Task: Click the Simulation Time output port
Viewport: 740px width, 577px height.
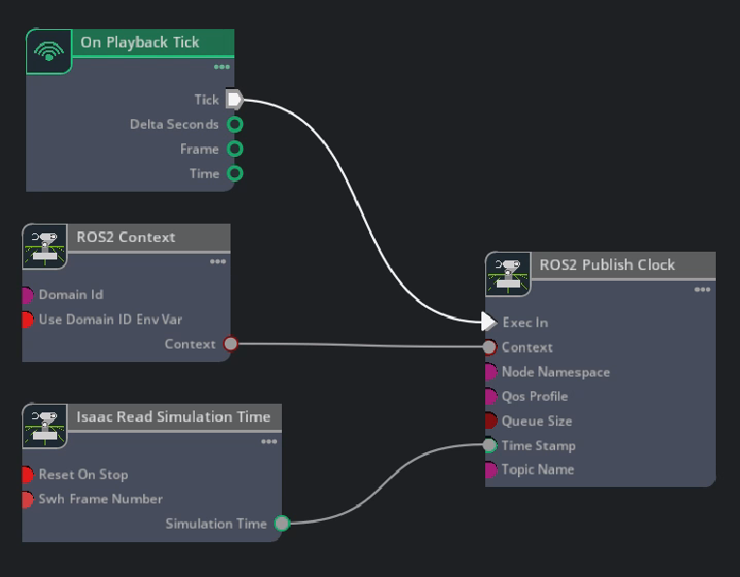Action: point(282,524)
